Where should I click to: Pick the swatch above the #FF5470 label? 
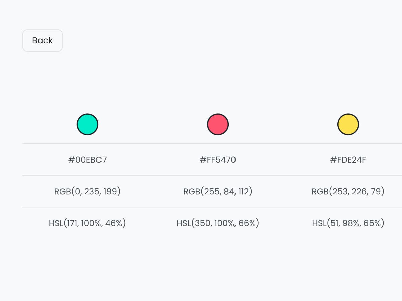[x=218, y=124]
